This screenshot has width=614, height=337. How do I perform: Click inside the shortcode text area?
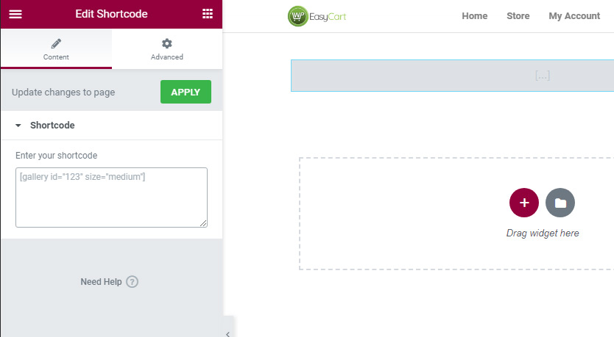pos(112,198)
